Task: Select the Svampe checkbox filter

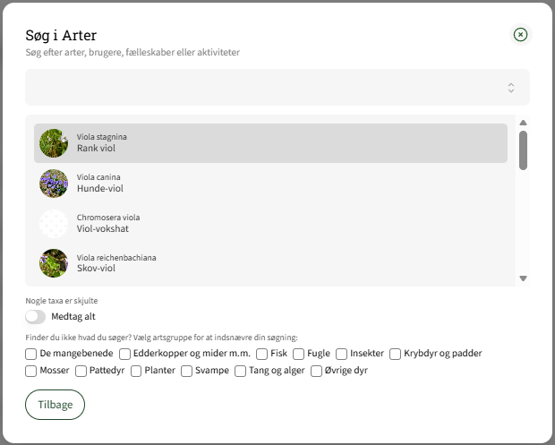Action: (x=187, y=371)
